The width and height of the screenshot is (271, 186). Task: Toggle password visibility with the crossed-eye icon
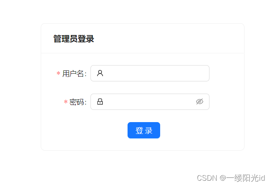click(200, 102)
